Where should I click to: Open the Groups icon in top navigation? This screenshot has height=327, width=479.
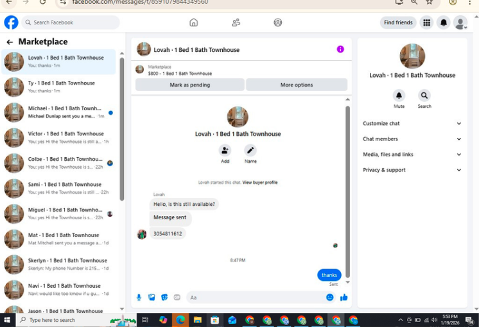[277, 22]
